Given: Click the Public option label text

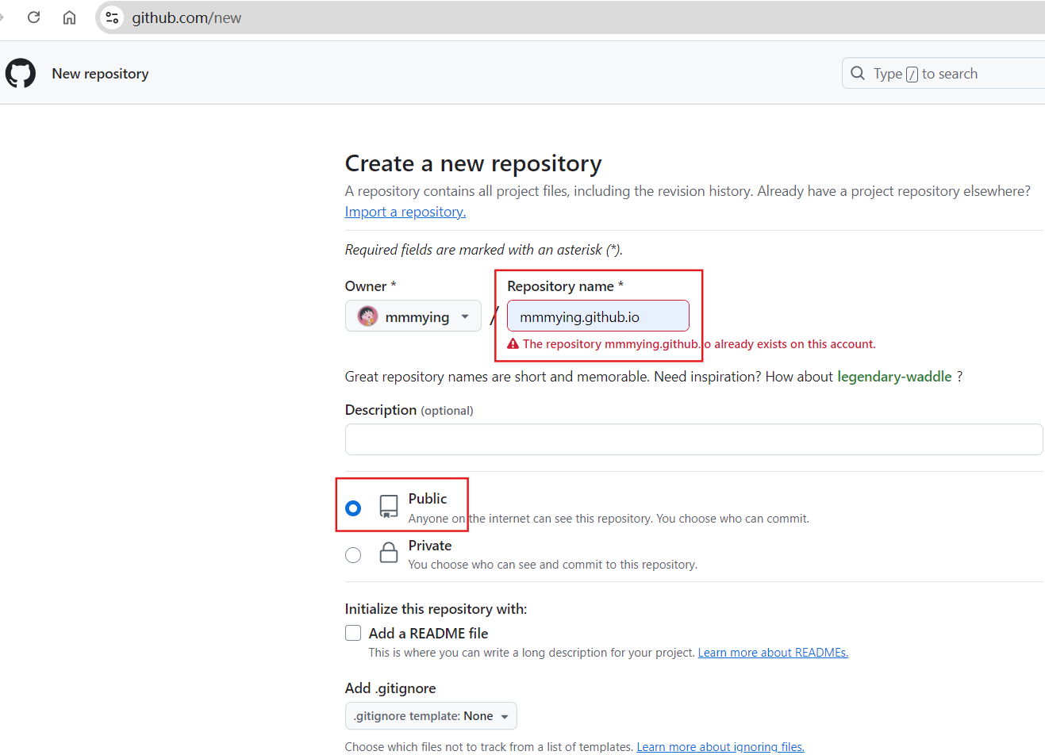Looking at the screenshot, I should point(428,499).
